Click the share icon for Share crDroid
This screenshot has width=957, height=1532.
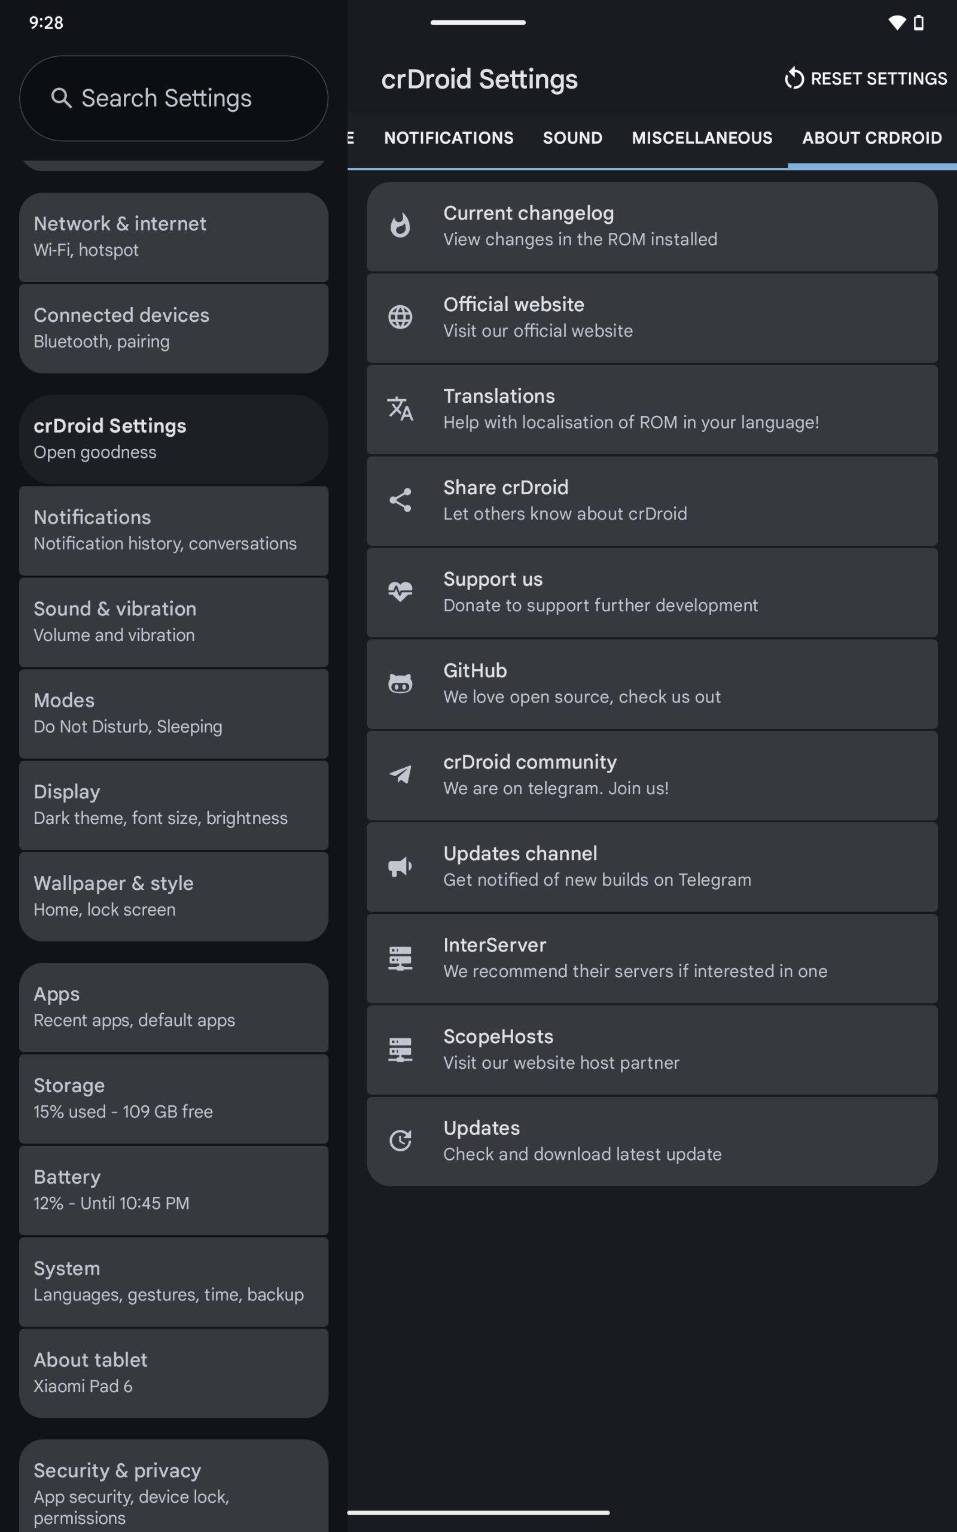point(400,500)
